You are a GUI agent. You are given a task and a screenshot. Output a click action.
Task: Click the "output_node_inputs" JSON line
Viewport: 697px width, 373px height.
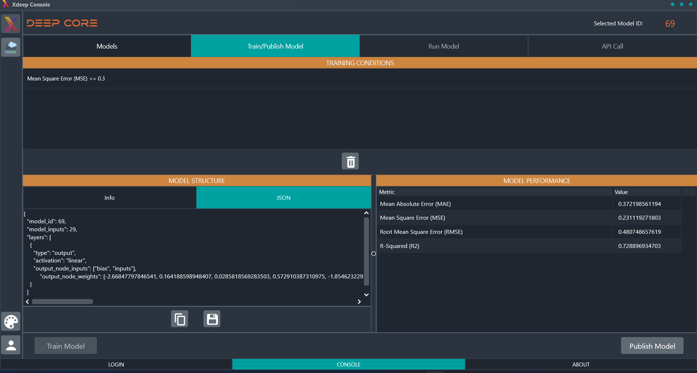85,269
